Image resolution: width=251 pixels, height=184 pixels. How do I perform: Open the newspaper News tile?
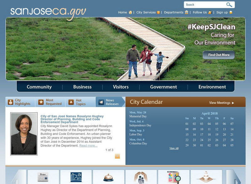(x=43, y=177)
